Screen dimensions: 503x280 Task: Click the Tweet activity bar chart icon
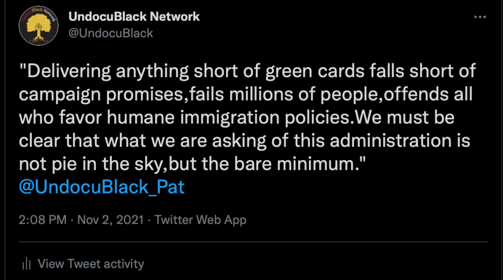click(x=27, y=264)
